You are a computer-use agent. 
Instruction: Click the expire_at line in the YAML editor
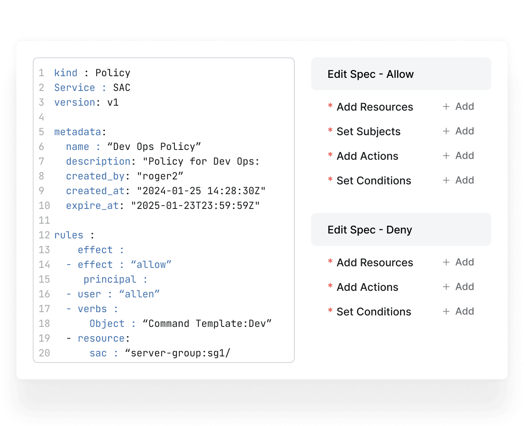click(x=163, y=206)
